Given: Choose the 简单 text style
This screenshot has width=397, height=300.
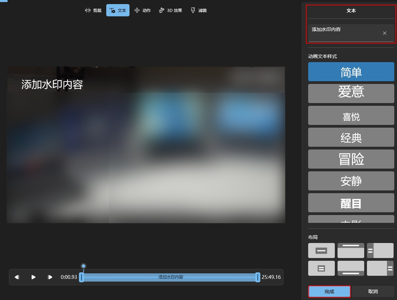Looking at the screenshot, I should pos(351,72).
